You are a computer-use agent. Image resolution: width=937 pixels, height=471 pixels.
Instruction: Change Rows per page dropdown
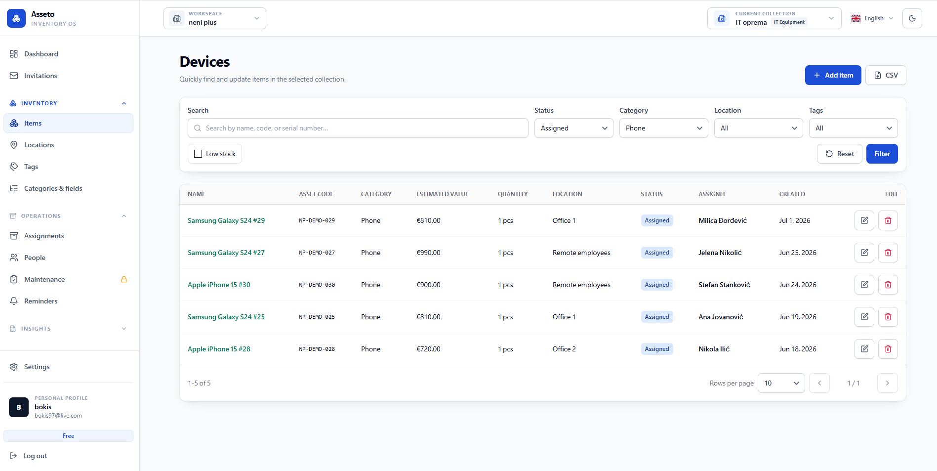click(x=781, y=383)
